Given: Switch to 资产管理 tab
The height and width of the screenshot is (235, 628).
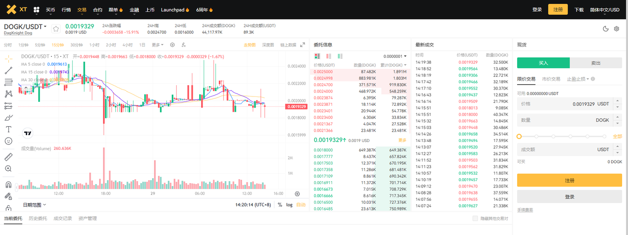Looking at the screenshot, I should (87, 218).
